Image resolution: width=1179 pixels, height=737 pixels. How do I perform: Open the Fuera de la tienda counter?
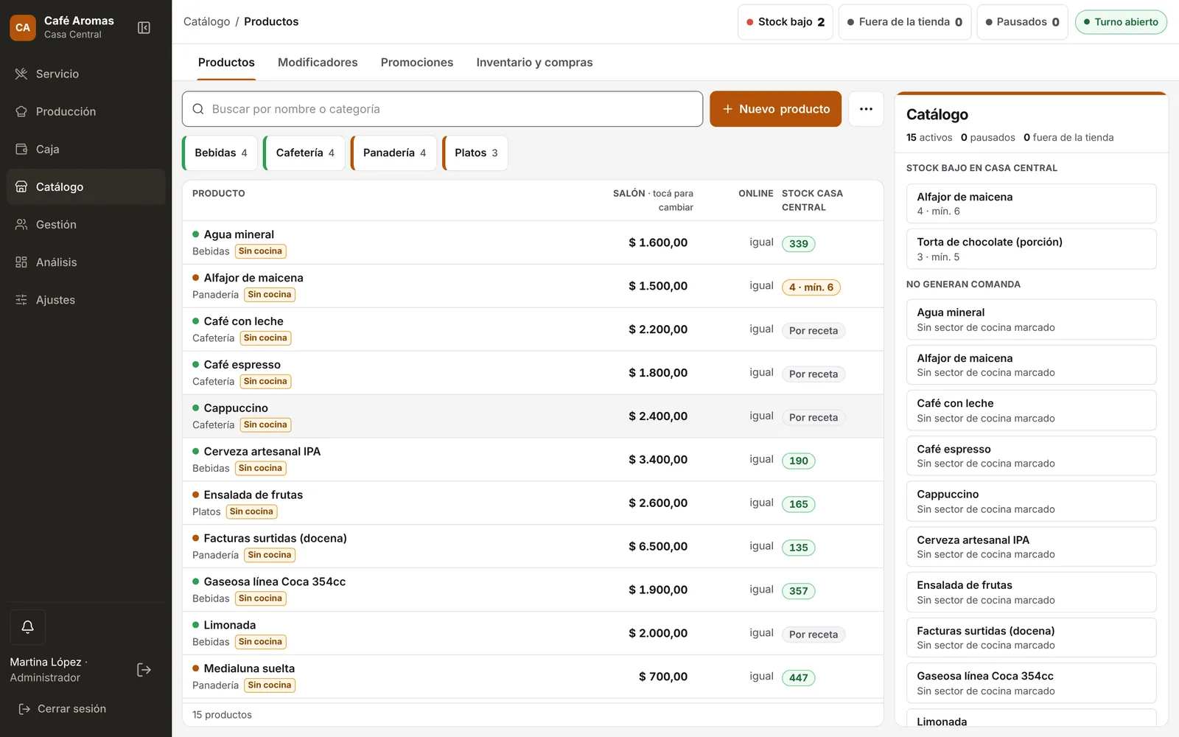click(905, 22)
